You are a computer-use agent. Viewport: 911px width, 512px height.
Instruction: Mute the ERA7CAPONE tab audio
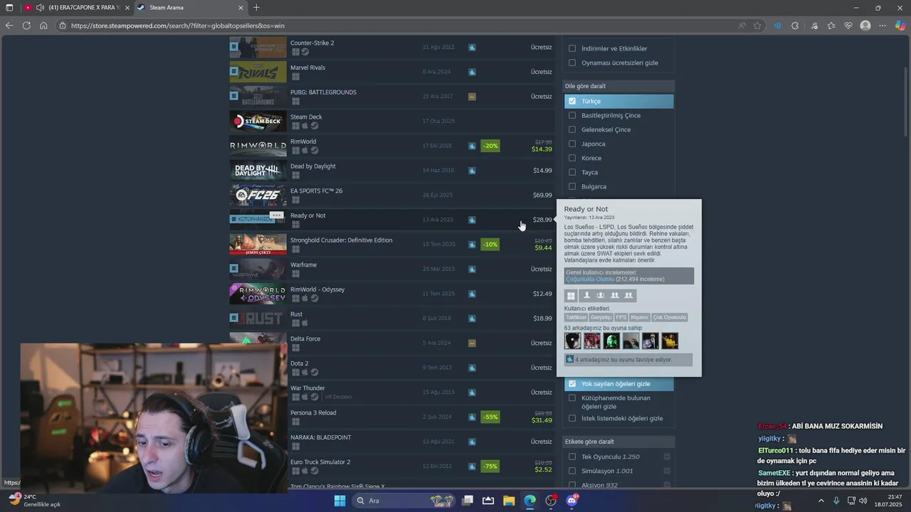[x=40, y=8]
